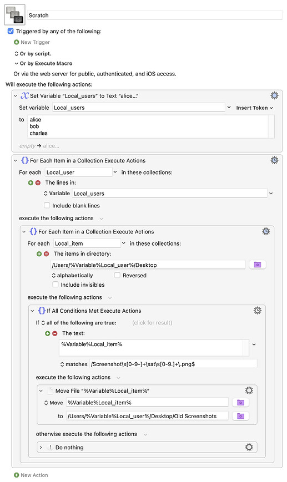The width and height of the screenshot is (287, 482).
Task: Open gear menu of Move File action
Action: [249, 390]
